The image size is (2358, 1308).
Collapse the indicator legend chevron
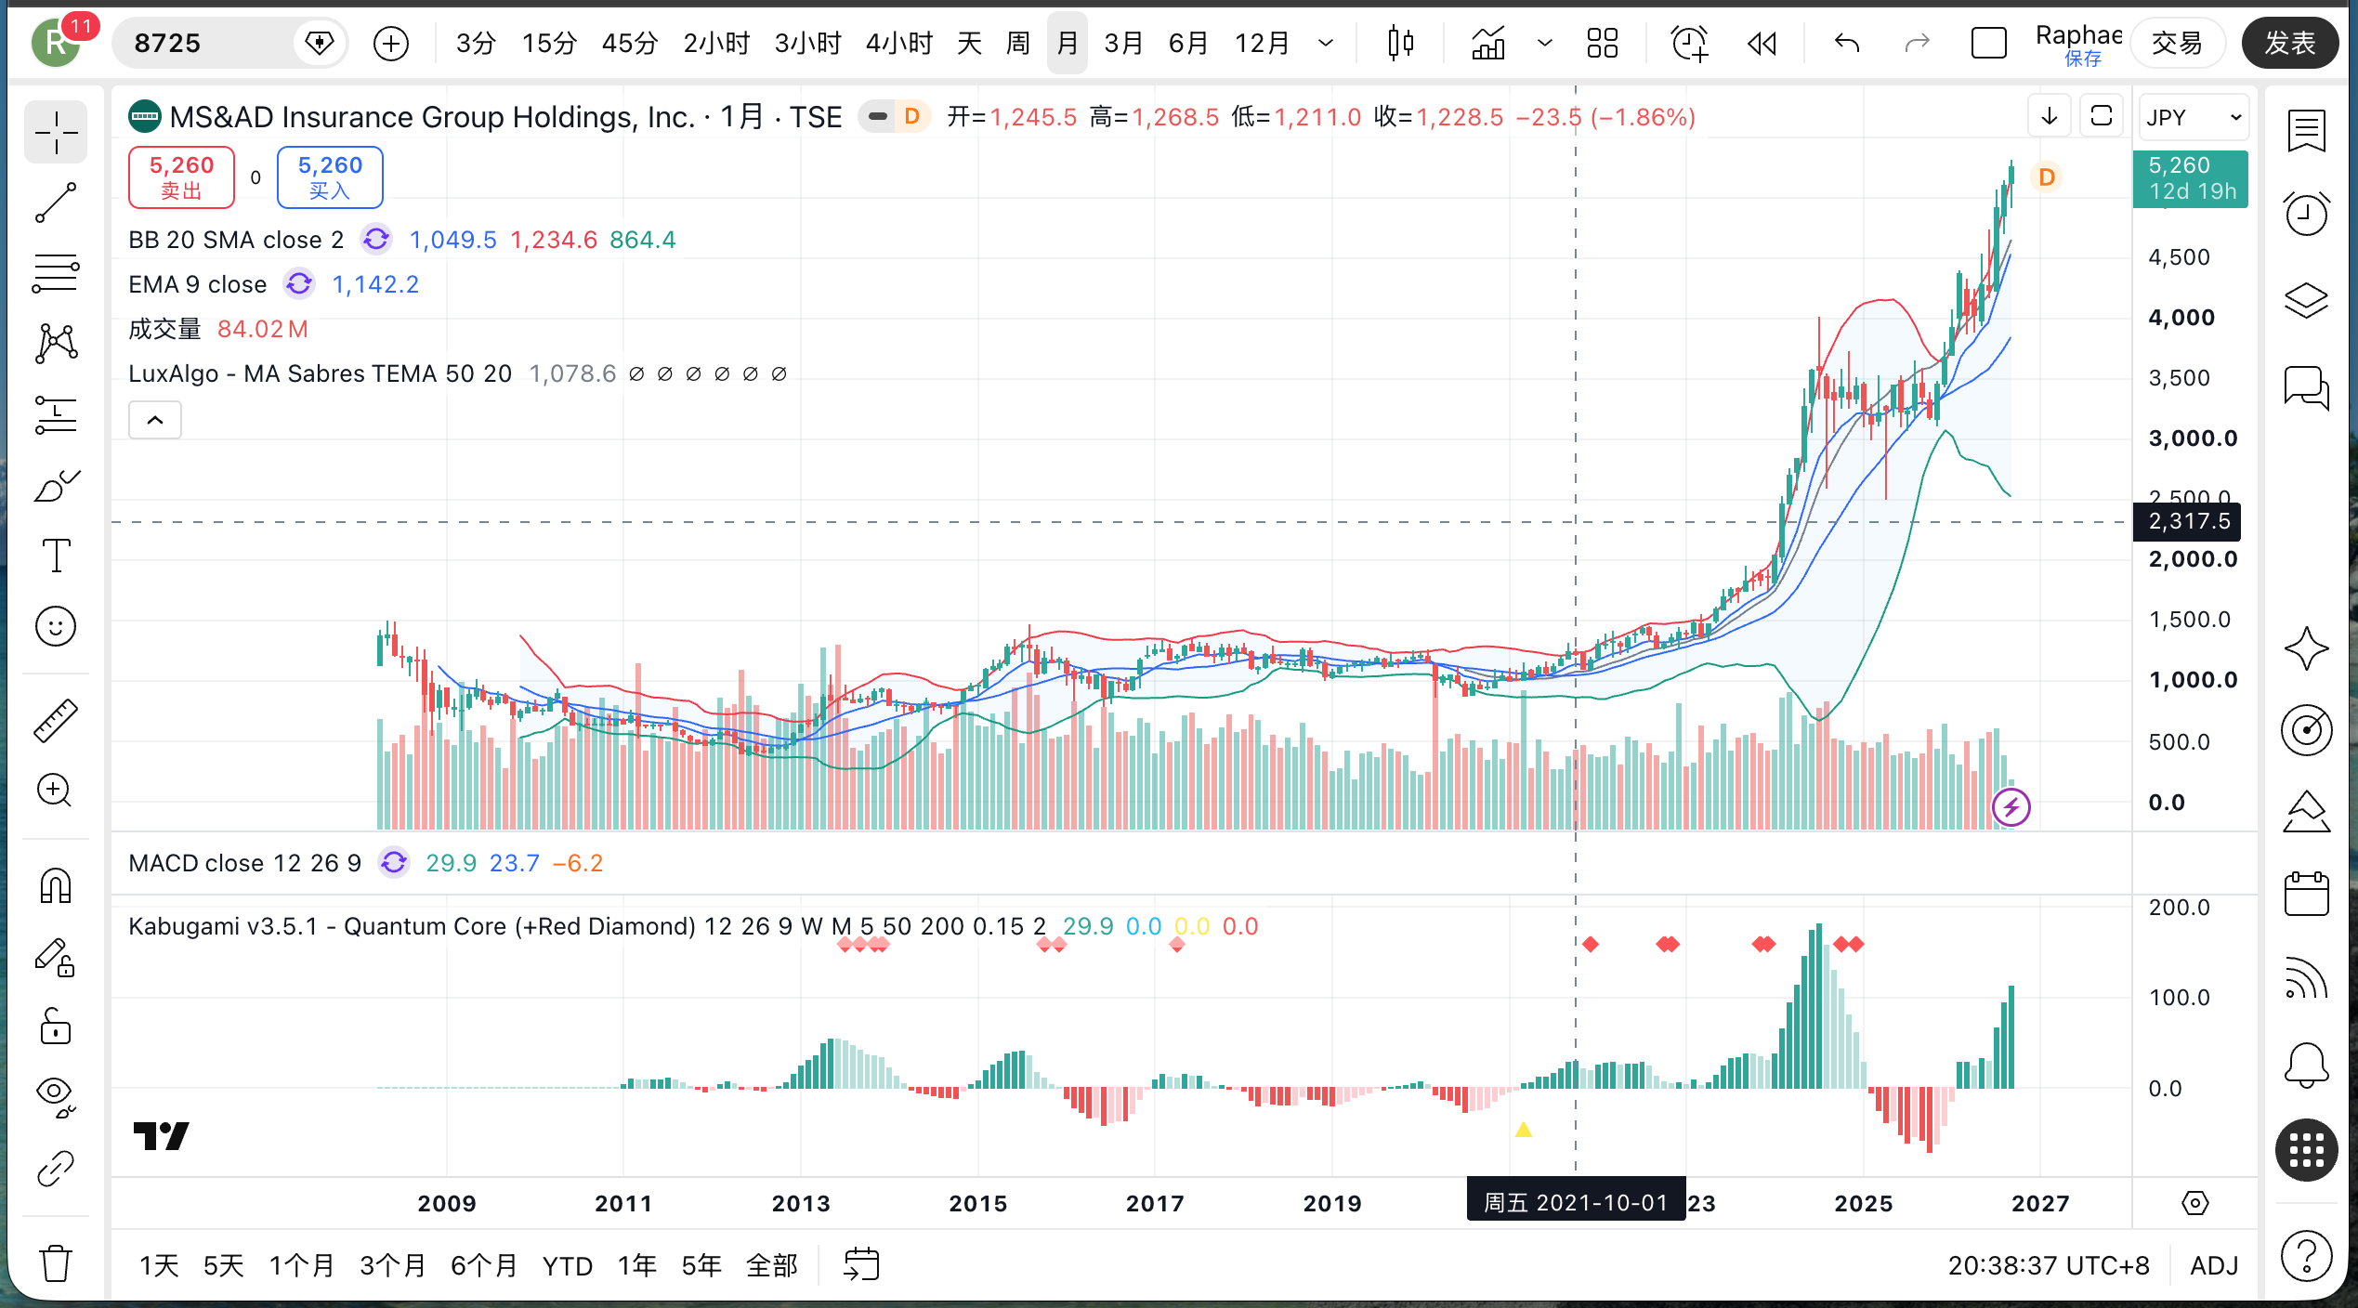point(155,420)
